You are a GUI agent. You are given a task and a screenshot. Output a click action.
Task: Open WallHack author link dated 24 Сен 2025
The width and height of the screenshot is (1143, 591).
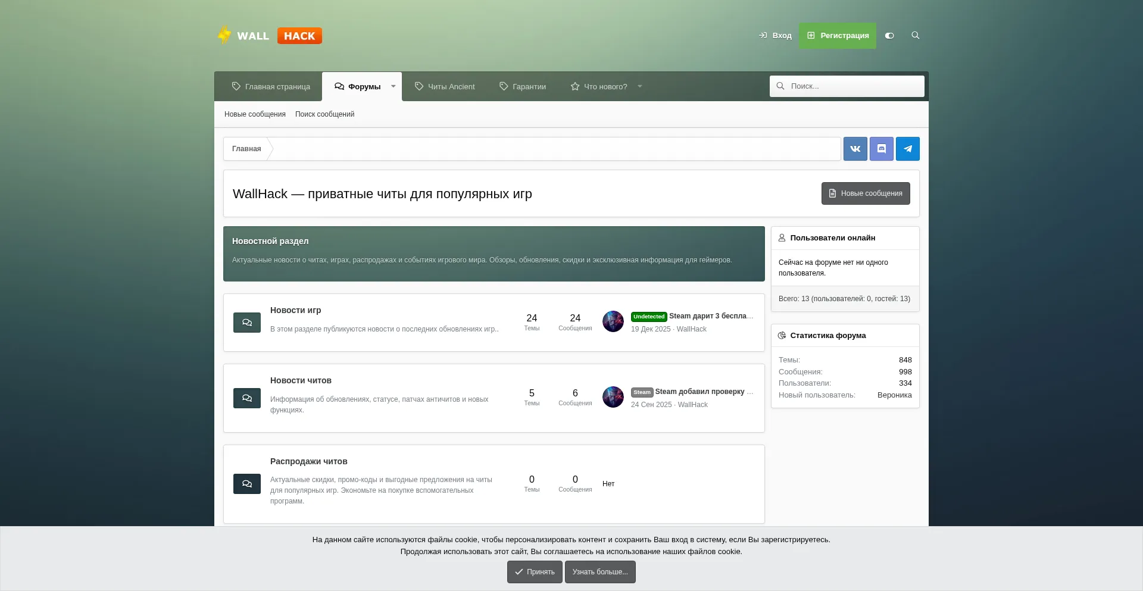pos(693,405)
